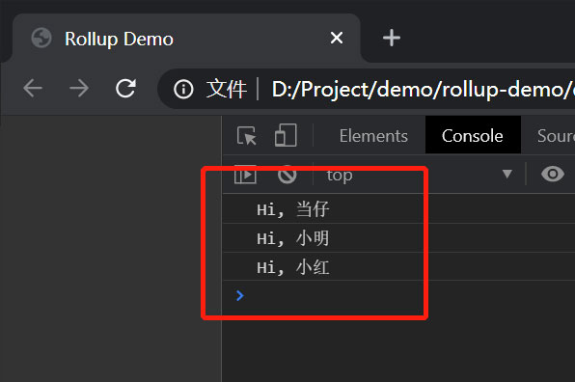The height and width of the screenshot is (382, 575).
Task: Open site information icon beside 文件
Action: [x=183, y=89]
